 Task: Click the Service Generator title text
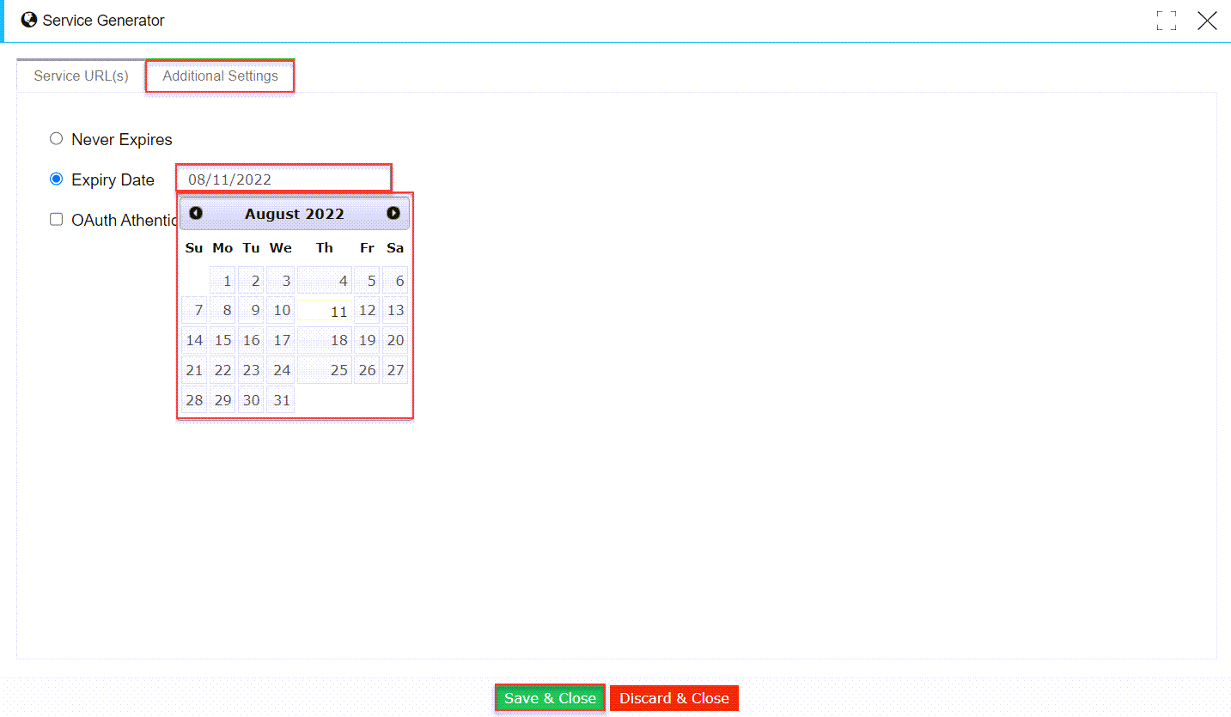coord(104,21)
